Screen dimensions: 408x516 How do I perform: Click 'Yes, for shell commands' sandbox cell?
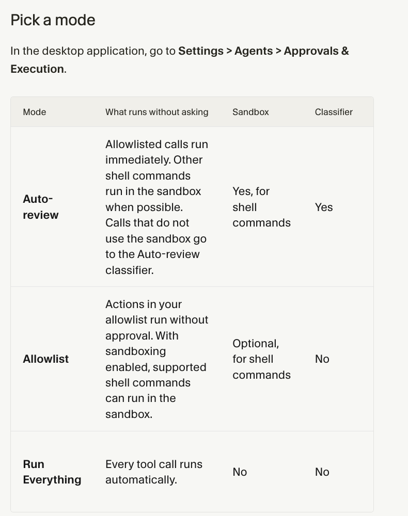coord(261,207)
